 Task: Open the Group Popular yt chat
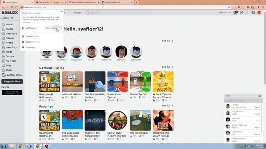point(243,126)
